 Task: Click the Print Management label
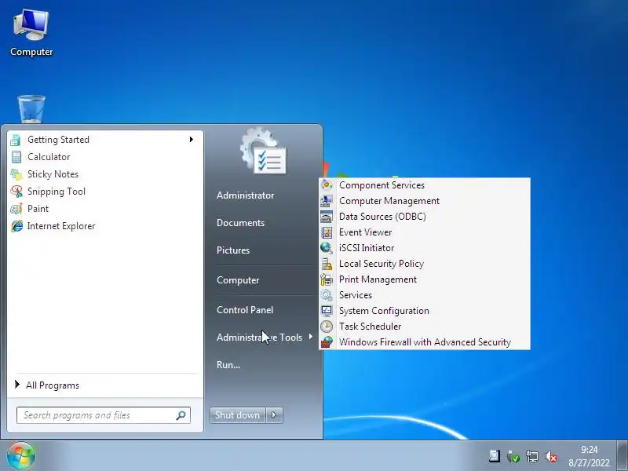(378, 279)
